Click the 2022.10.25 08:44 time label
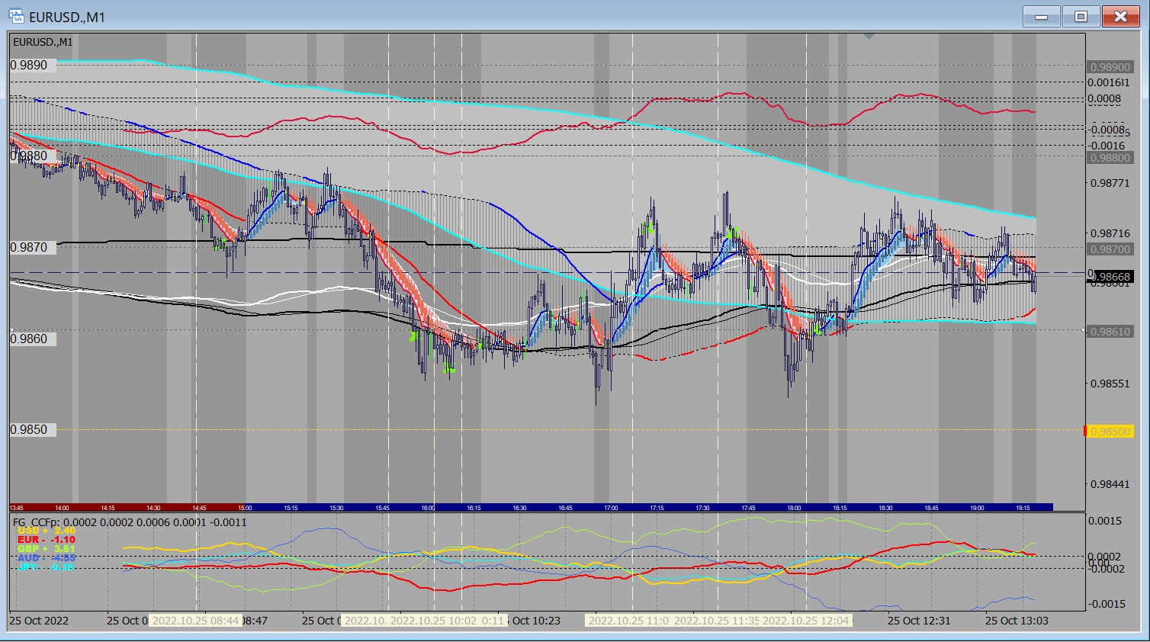Image resolution: width=1150 pixels, height=642 pixels. pyautogui.click(x=195, y=621)
